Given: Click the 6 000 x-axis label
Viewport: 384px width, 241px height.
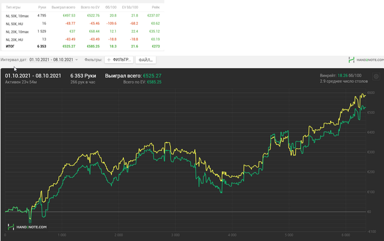Looking at the screenshot, I should click(x=346, y=235).
